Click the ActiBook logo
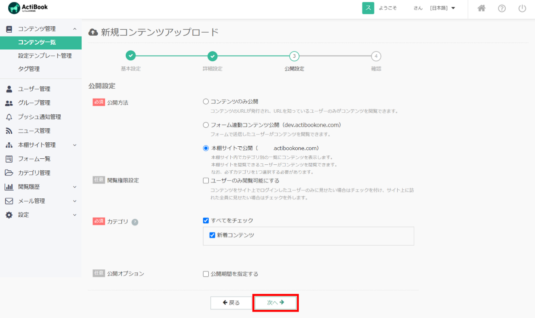 (28, 8)
